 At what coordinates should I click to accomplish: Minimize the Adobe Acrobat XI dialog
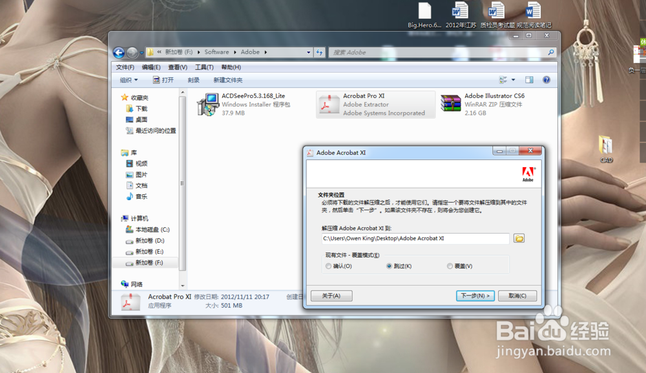pos(499,151)
